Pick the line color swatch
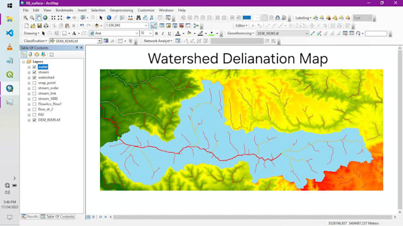Screen dimensions: 403x226 point(200,33)
